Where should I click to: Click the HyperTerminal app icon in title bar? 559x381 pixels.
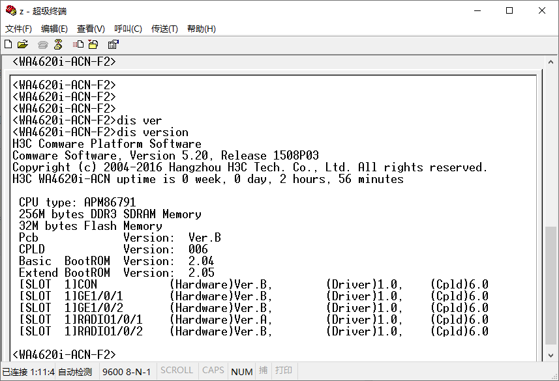pyautogui.click(x=10, y=10)
